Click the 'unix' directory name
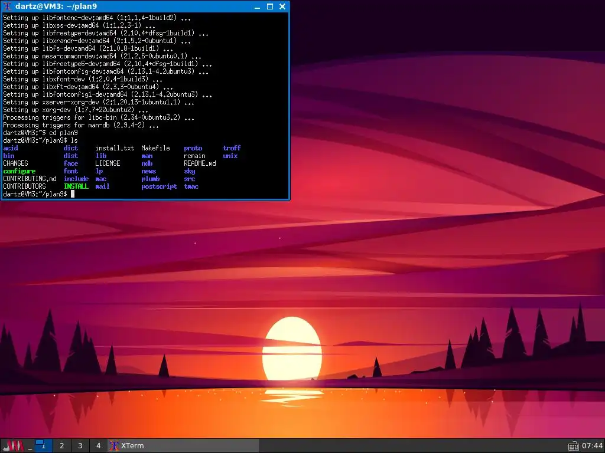605x453 pixels. pos(230,156)
